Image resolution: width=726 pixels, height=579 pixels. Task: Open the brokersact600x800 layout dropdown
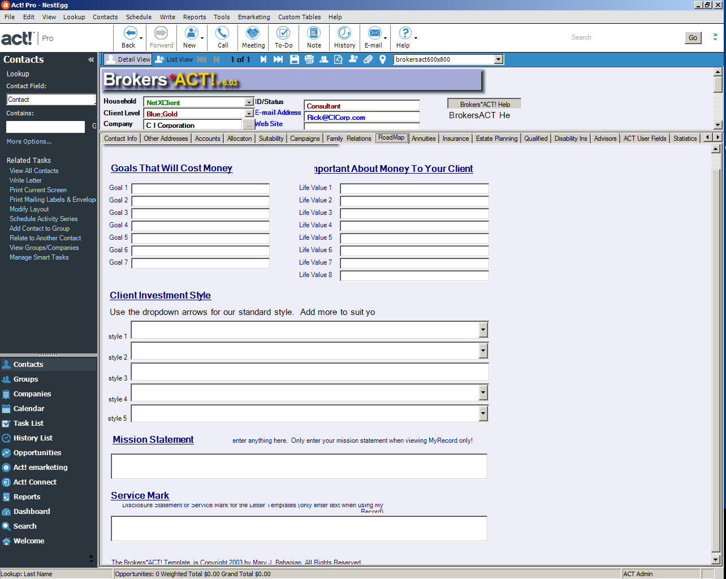click(x=499, y=59)
